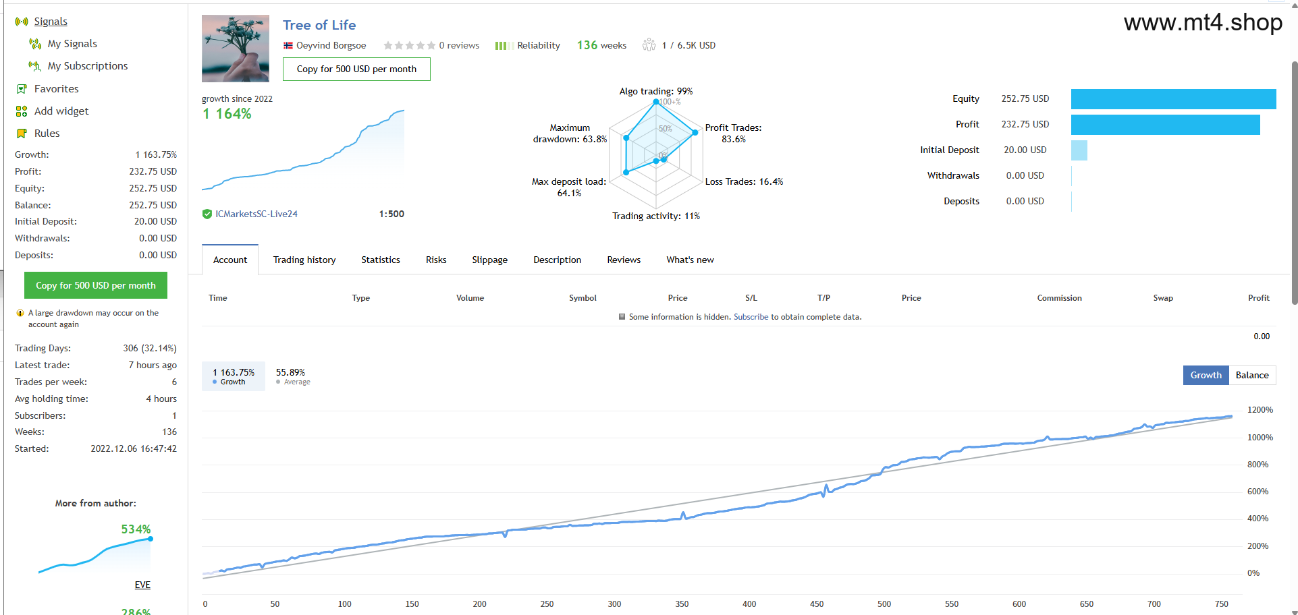Screen dimensions: 1298x615
Task: Click the My Subscriptions icon
Action: (x=35, y=66)
